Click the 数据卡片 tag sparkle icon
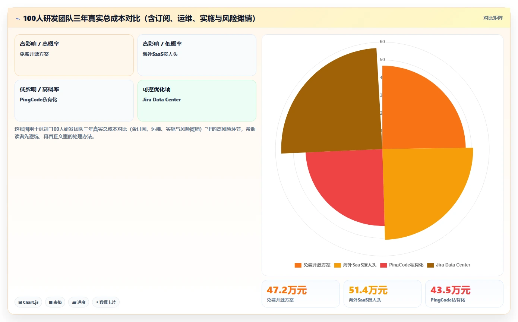 click(97, 302)
